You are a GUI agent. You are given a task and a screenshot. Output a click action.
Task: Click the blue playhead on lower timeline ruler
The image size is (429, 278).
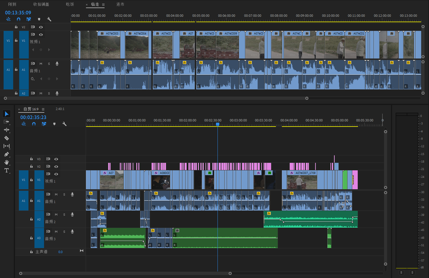(x=218, y=124)
